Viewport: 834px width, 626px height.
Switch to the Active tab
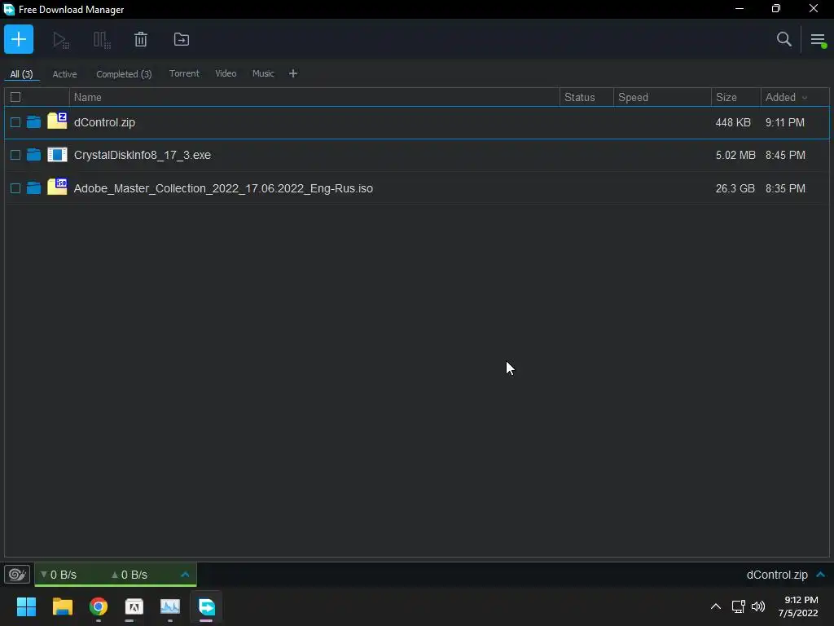64,74
